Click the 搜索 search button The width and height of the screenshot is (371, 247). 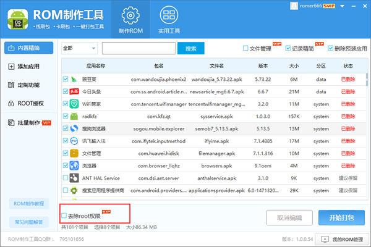point(190,48)
